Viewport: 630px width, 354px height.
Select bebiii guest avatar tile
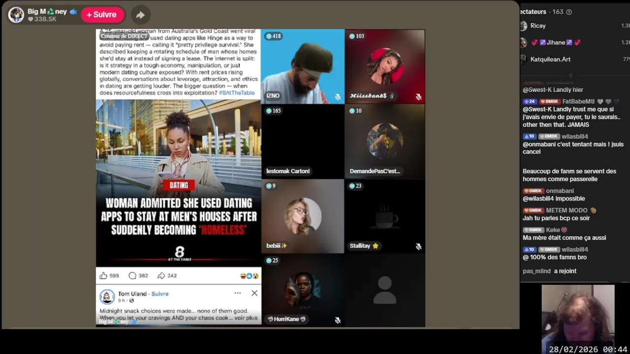point(303,216)
